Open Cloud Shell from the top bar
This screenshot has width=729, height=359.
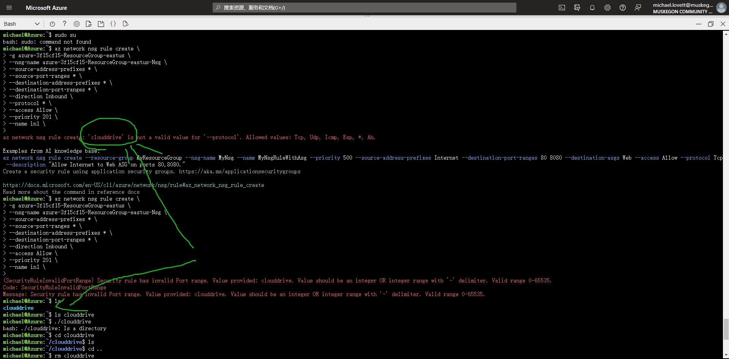coord(562,8)
